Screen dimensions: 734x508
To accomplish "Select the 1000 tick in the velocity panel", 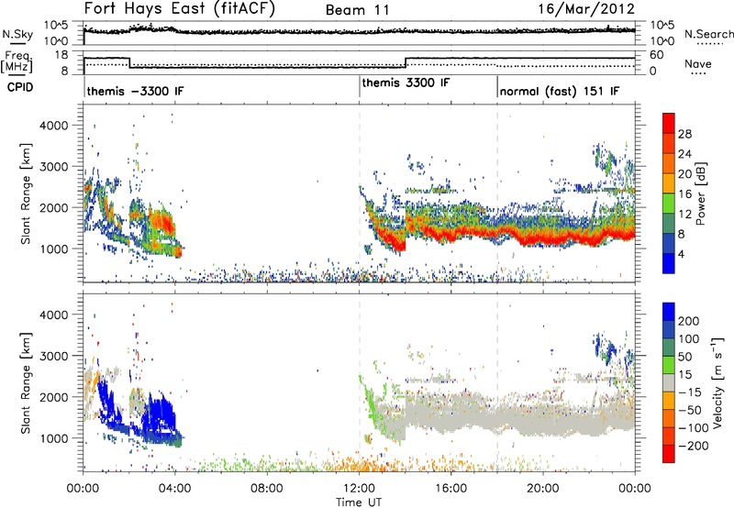I will tap(53, 438).
